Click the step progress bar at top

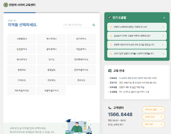pos(52,12)
